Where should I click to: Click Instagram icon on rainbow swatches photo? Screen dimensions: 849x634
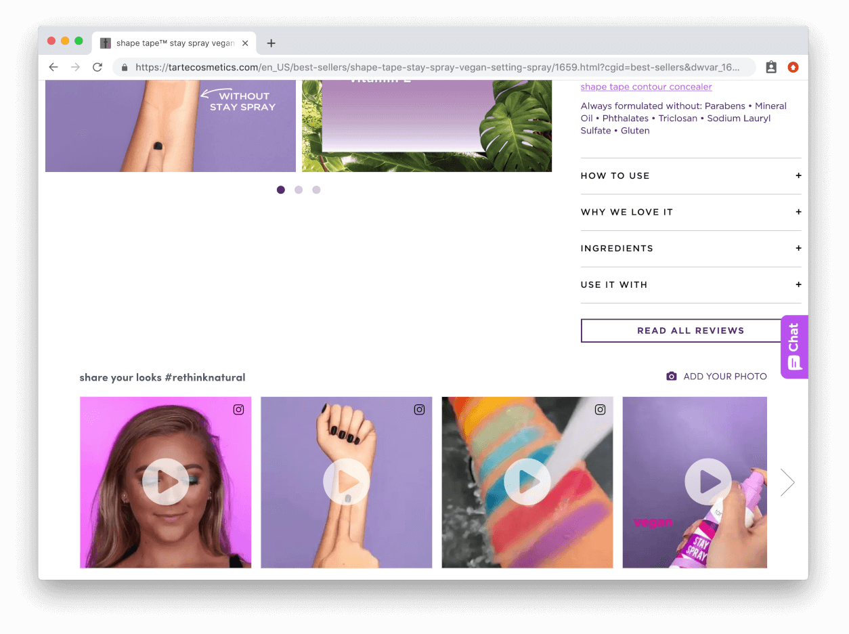pos(601,410)
